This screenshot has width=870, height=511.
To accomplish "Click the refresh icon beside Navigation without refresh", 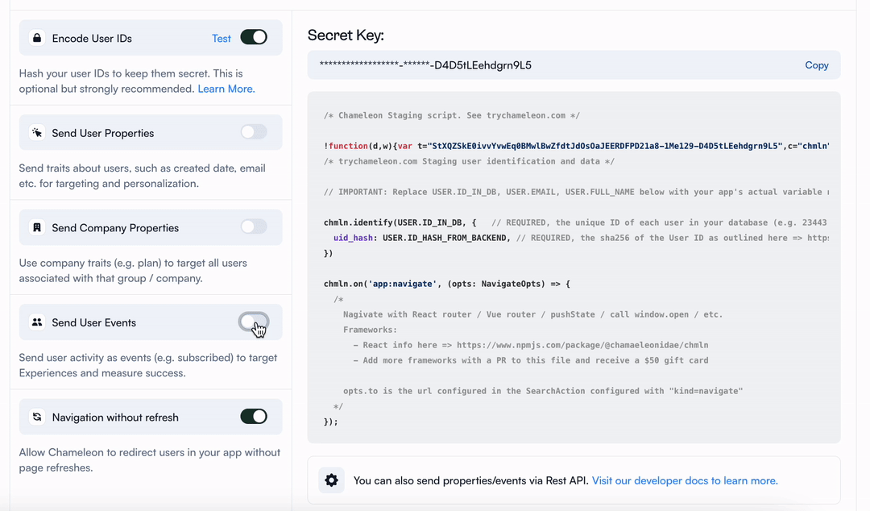I will point(37,417).
